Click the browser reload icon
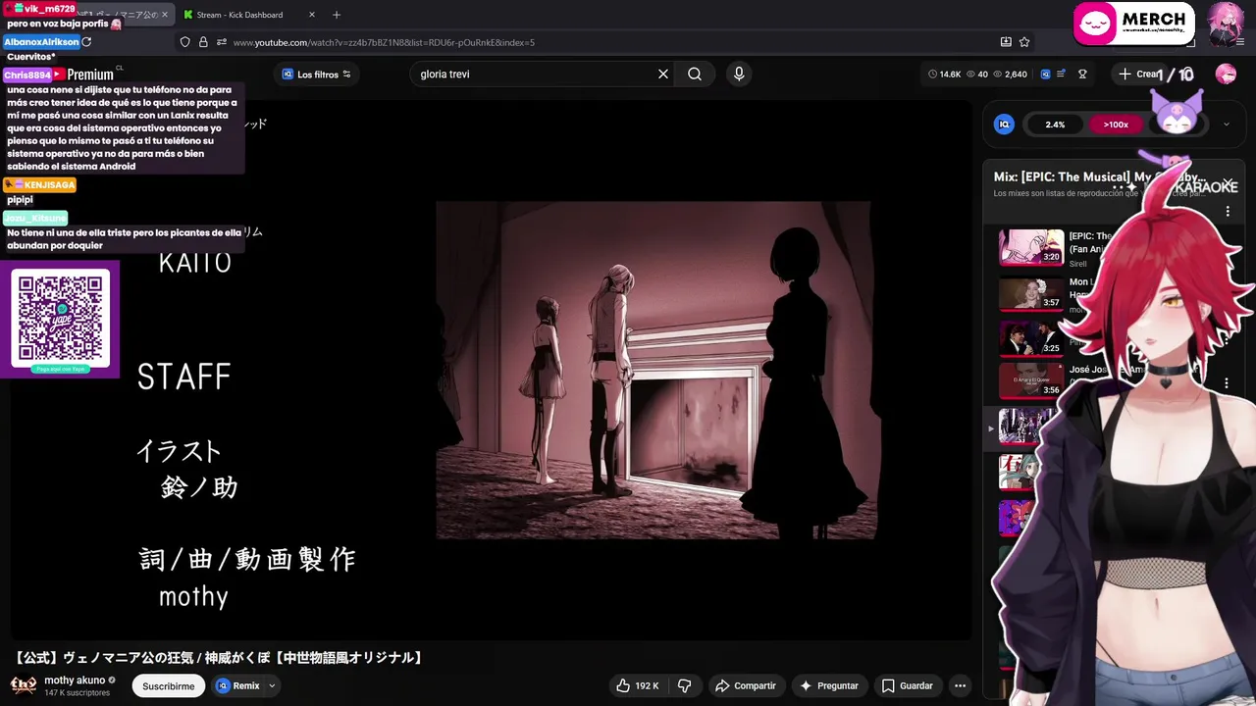This screenshot has width=1256, height=706. (x=86, y=42)
